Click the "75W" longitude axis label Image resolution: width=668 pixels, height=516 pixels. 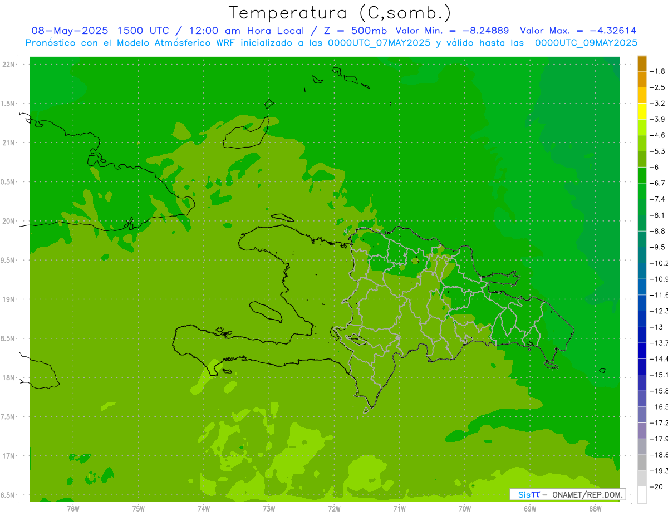pyautogui.click(x=139, y=509)
